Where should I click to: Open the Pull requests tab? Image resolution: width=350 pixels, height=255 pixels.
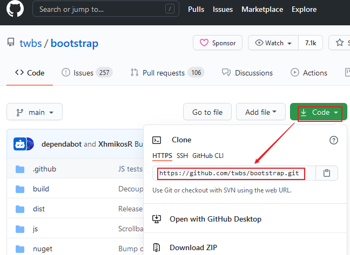pos(167,73)
